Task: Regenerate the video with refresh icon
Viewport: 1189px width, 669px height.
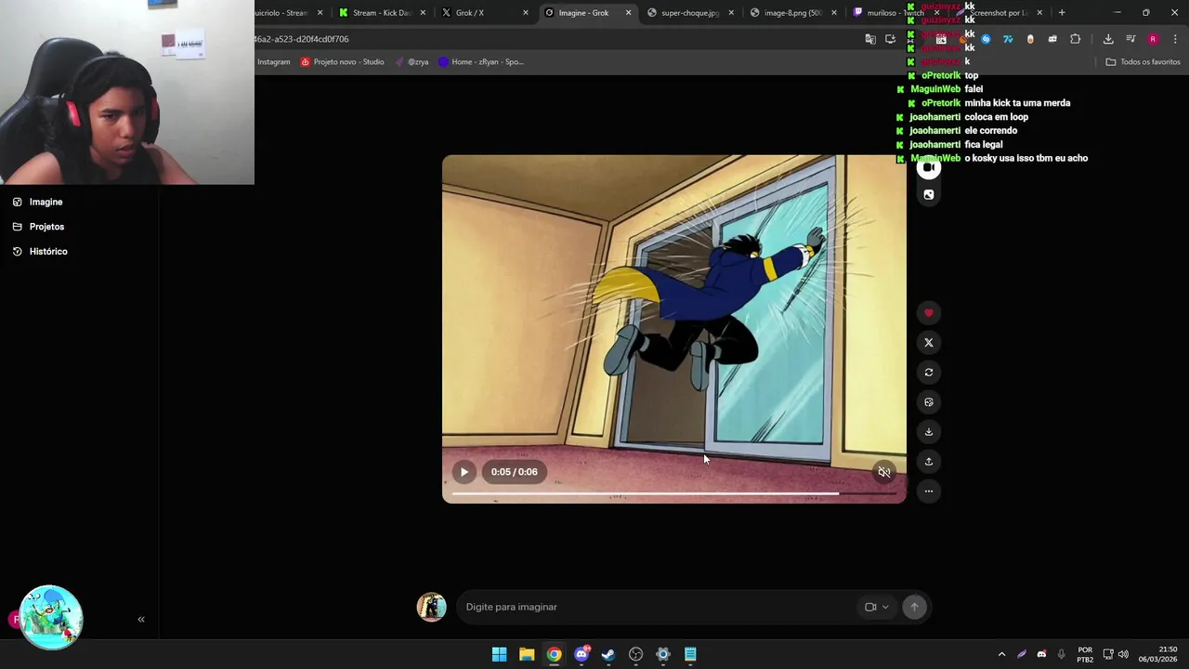Action: (x=928, y=373)
